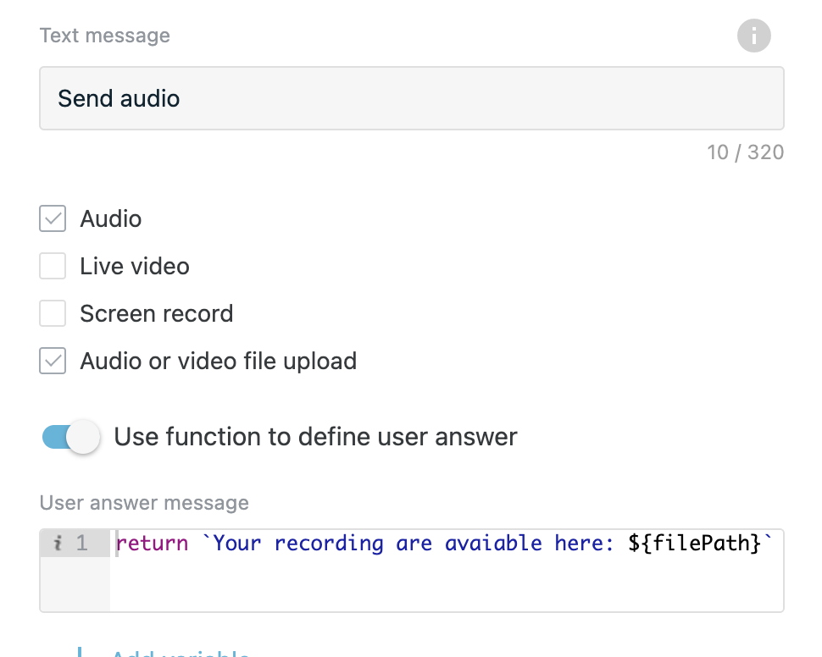Uncheck the Audio checkbox
Image resolution: width=822 pixels, height=657 pixels.
pos(53,218)
